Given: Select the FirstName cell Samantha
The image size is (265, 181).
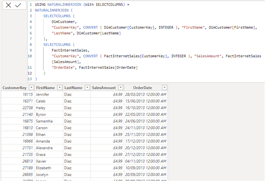Looking at the screenshot, I should [x=49, y=121].
